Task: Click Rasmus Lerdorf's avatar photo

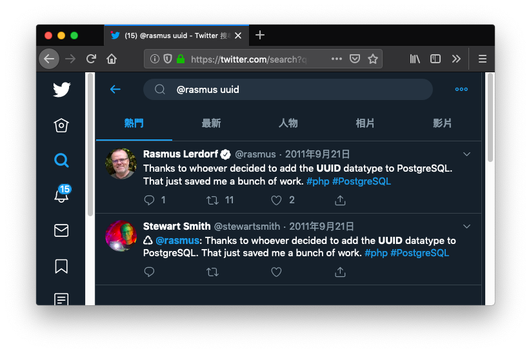Action: [121, 164]
